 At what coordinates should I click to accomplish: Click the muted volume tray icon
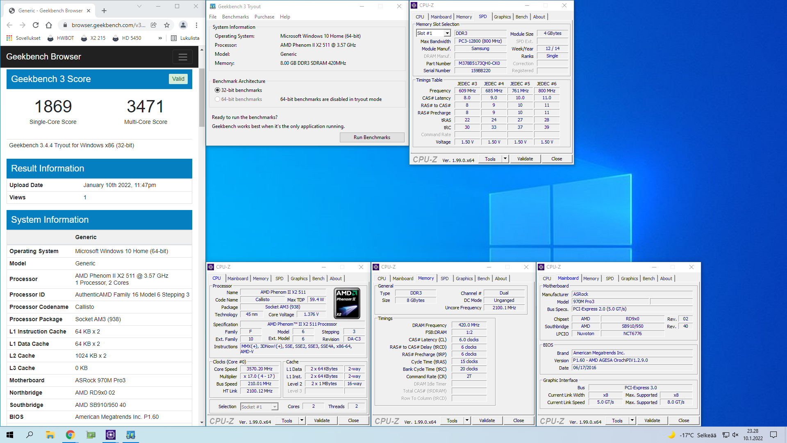735,435
